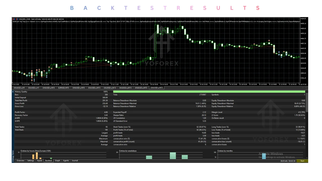Switch to the Settings tab
Screen dimensions: 322x181
pos(31,161)
